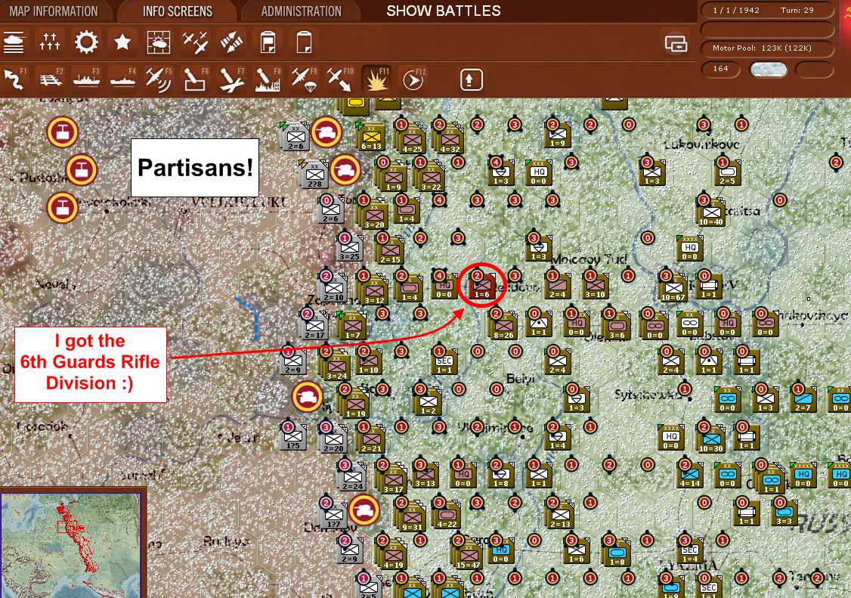Select the 4=25 unit stack

pos(412,140)
